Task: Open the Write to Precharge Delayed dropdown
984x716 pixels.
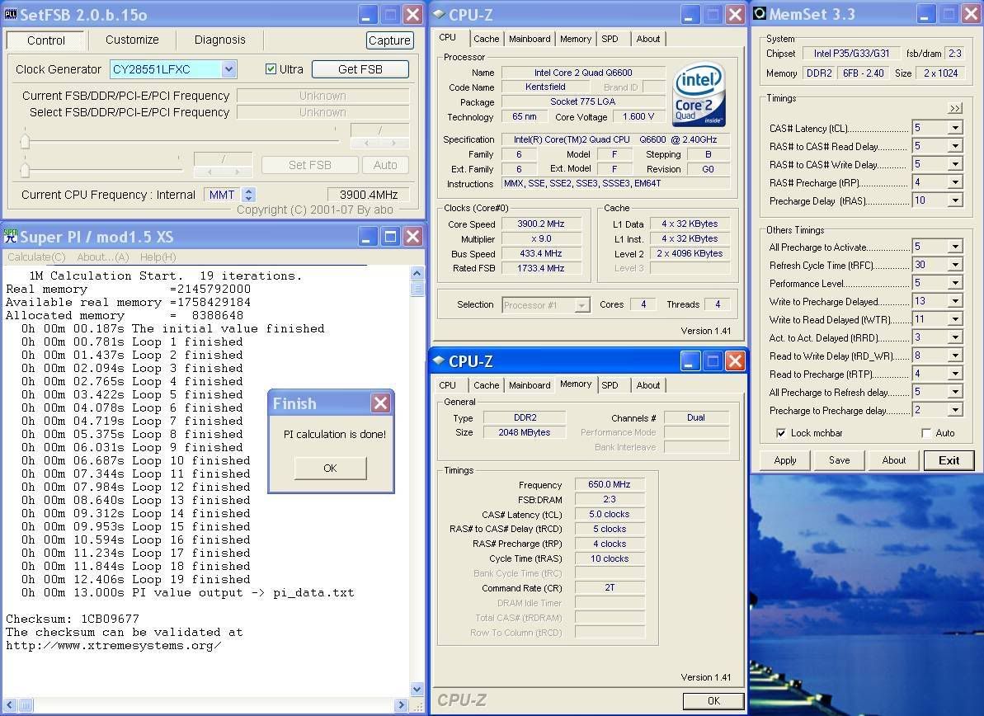Action: coord(954,301)
